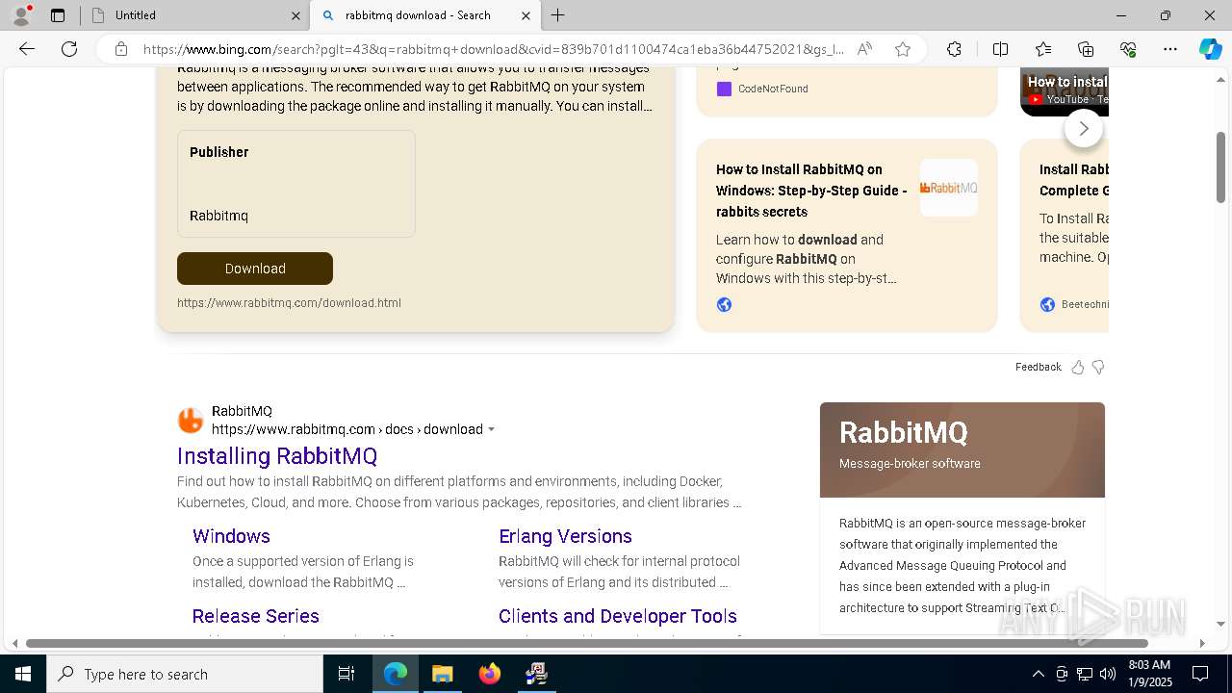Open the tab actions menu icon
The image size is (1232, 693).
click(58, 15)
